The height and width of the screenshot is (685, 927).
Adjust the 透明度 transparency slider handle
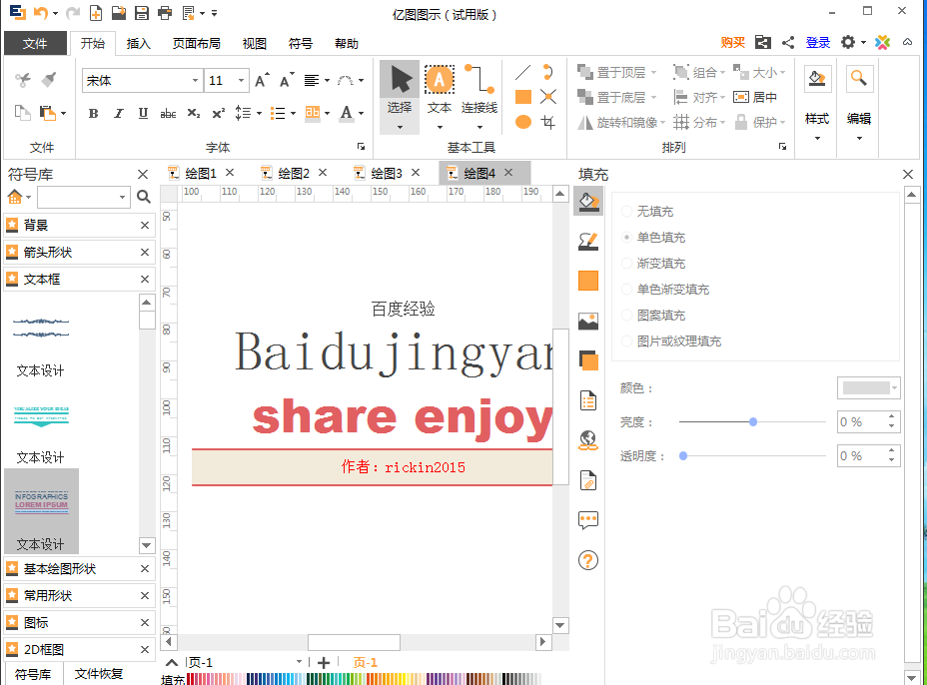tap(683, 455)
